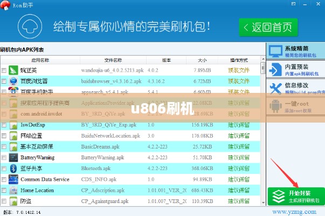Click the IswDotExp Android icon
The width and height of the screenshot is (325, 216).
point(13,125)
